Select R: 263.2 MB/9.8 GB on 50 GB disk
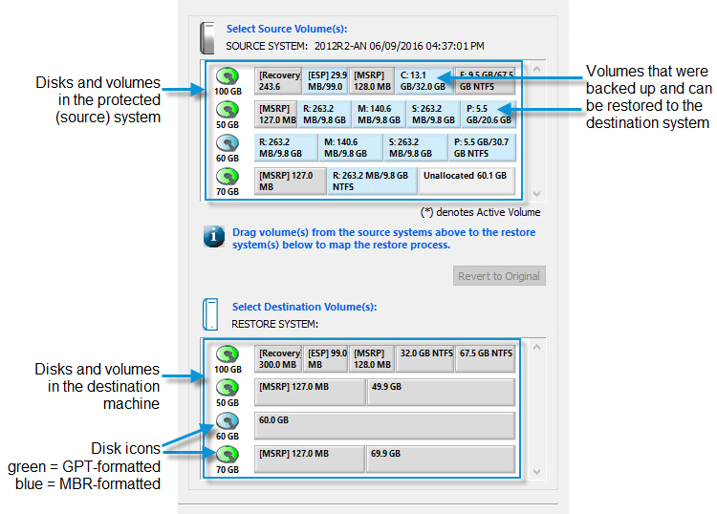 coord(325,115)
